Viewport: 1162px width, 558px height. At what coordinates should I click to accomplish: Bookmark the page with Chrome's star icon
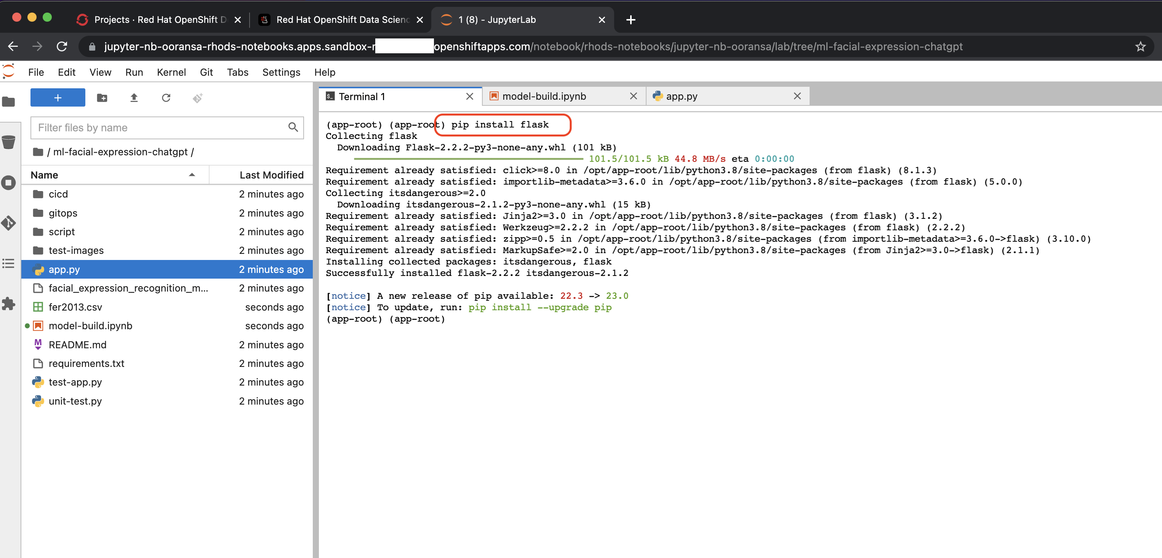[1141, 46]
